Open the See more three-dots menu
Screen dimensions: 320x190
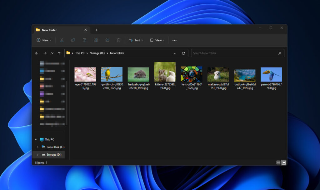point(174,40)
